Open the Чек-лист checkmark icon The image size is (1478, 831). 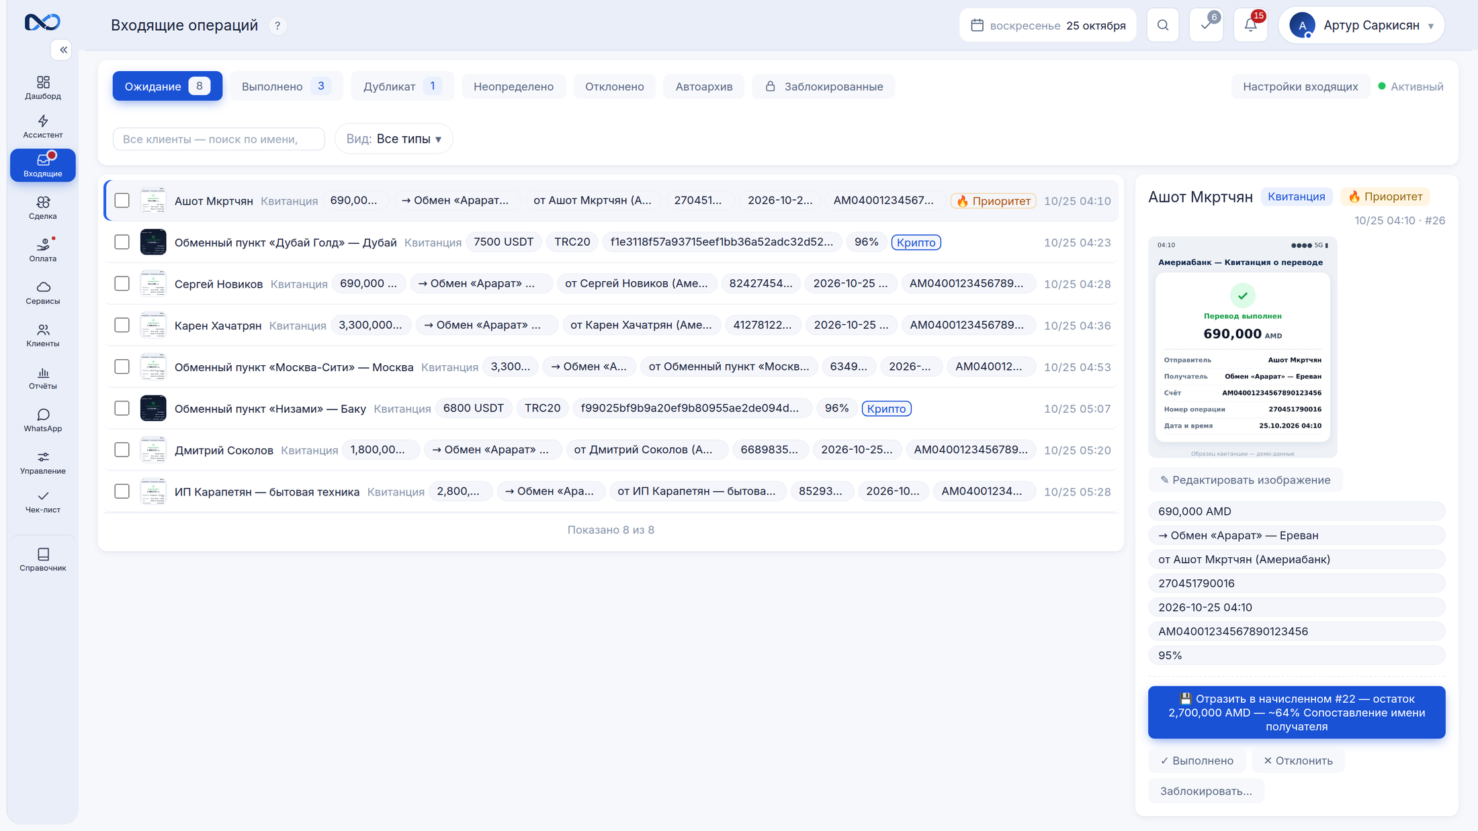click(x=43, y=501)
